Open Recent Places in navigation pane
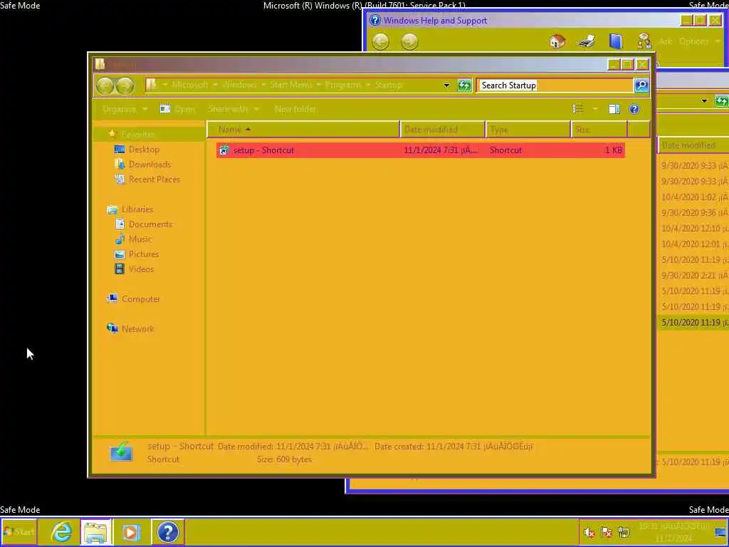The height and width of the screenshot is (547, 729). click(x=154, y=179)
